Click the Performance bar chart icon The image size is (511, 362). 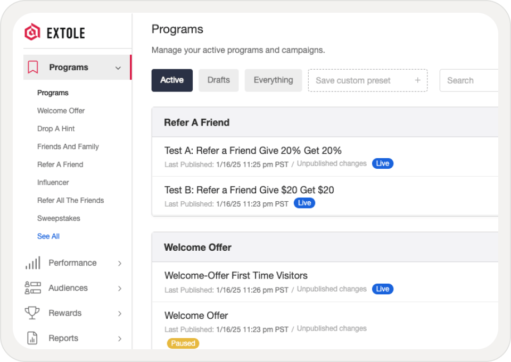coord(33,262)
